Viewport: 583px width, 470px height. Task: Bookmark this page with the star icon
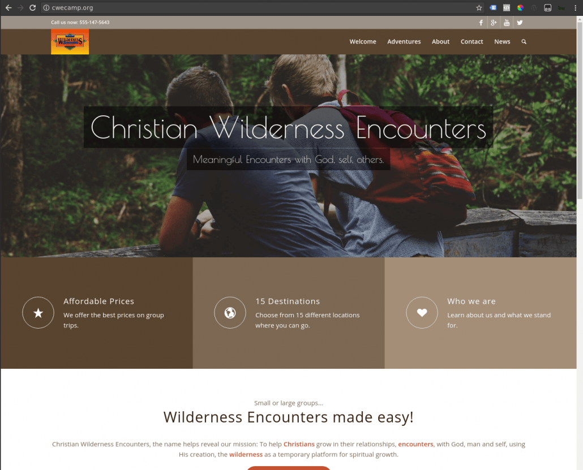(479, 8)
